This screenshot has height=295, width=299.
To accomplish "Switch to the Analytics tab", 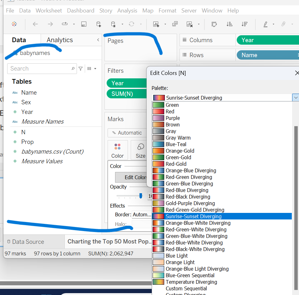I will [59, 40].
